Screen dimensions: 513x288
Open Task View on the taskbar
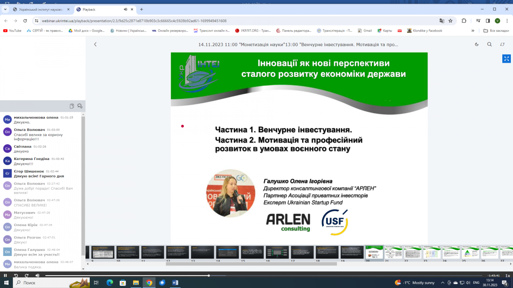(x=96, y=282)
